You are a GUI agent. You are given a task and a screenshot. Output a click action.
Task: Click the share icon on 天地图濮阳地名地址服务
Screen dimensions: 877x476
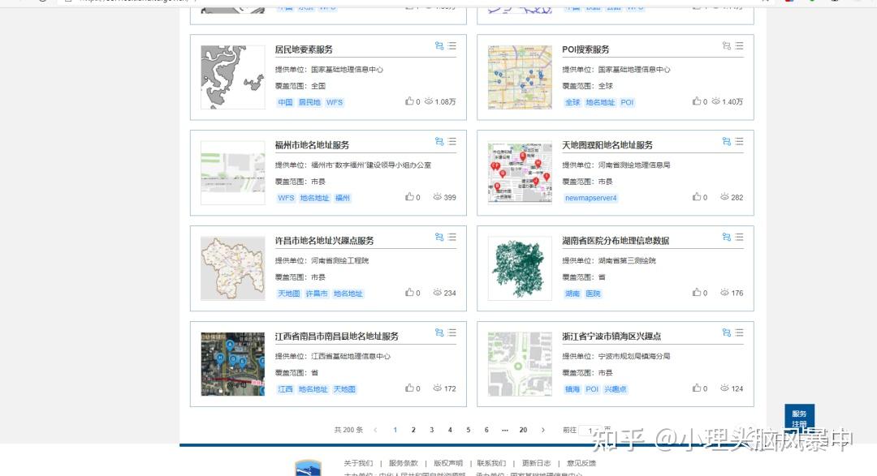[725, 141]
